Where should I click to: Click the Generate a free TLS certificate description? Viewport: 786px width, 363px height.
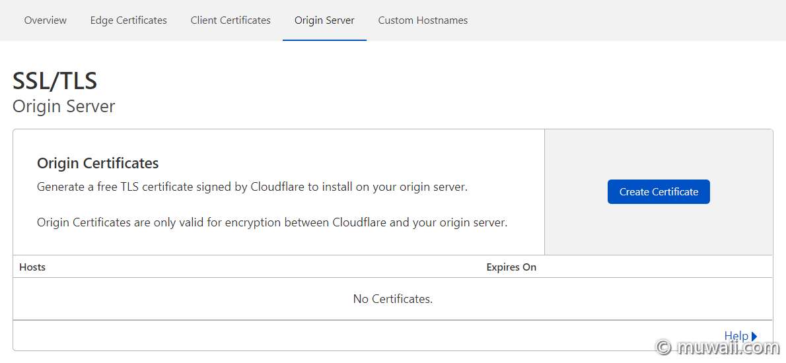[x=252, y=187]
